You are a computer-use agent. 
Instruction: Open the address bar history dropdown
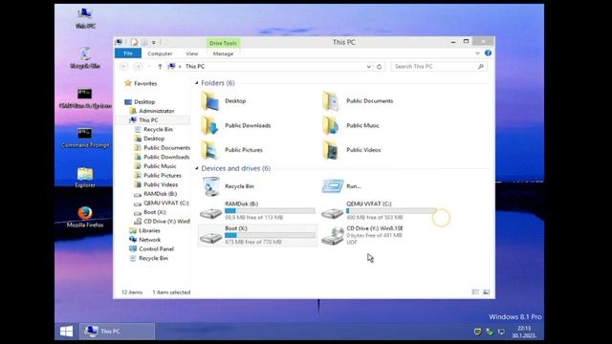click(368, 67)
